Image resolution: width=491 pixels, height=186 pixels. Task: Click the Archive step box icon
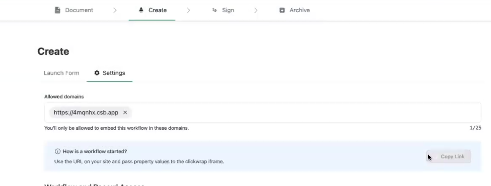click(282, 10)
